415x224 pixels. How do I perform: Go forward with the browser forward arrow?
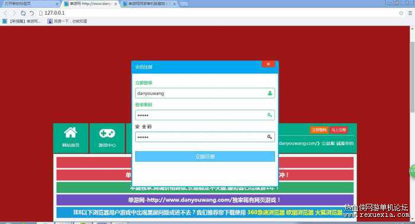point(14,13)
